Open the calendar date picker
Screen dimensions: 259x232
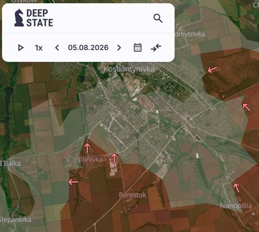click(137, 48)
